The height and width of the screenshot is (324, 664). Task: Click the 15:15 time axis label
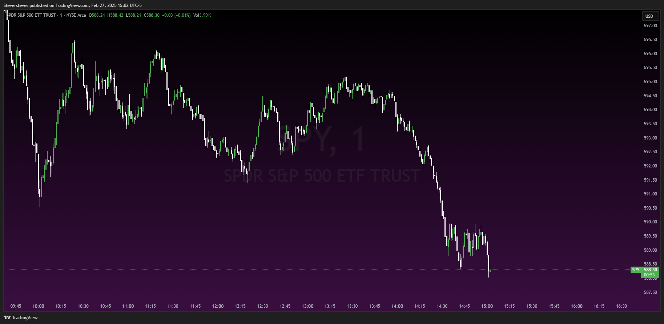(x=510, y=306)
